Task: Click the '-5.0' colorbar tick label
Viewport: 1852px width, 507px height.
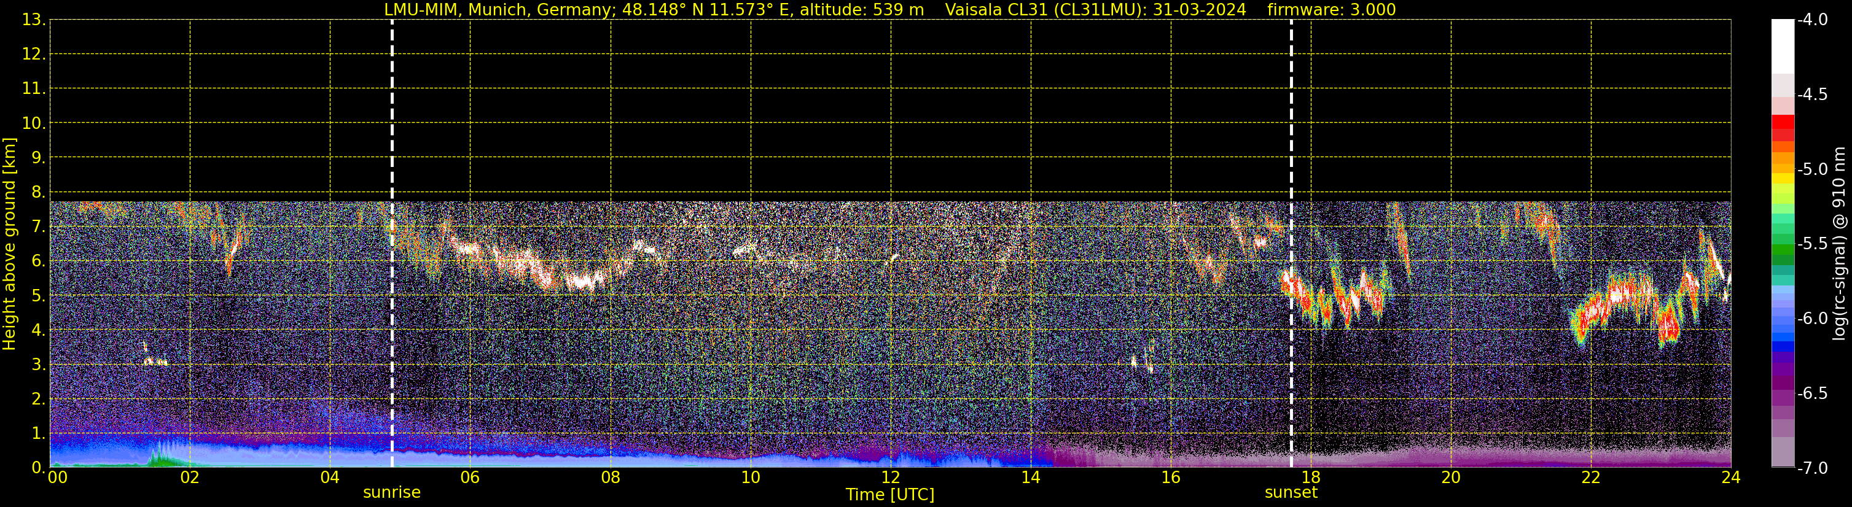Action: 1811,169
